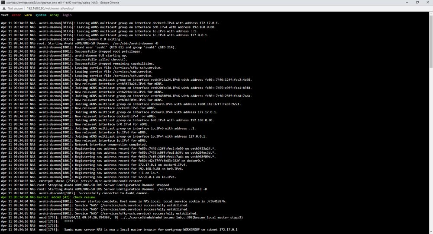The width and height of the screenshot is (433, 234).
Task: Minimize the Chrome syslog window
Action: [x=407, y=3]
